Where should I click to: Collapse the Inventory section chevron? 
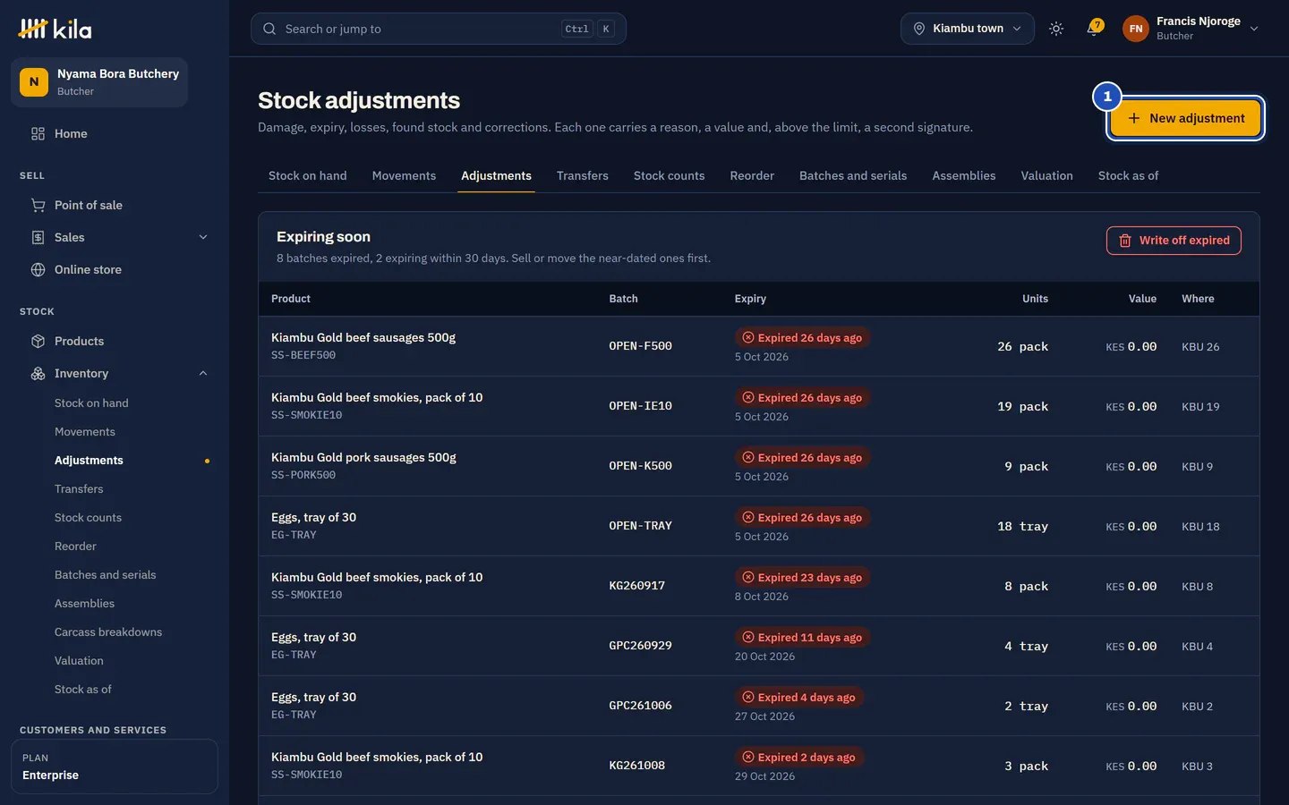203,373
